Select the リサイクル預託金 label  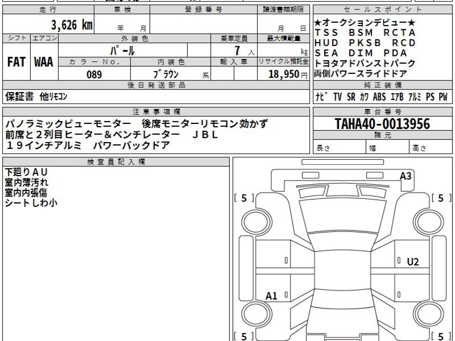[x=283, y=62]
